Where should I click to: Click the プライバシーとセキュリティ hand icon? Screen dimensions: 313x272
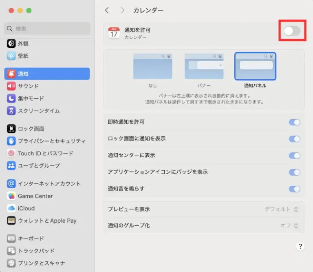click(11, 141)
